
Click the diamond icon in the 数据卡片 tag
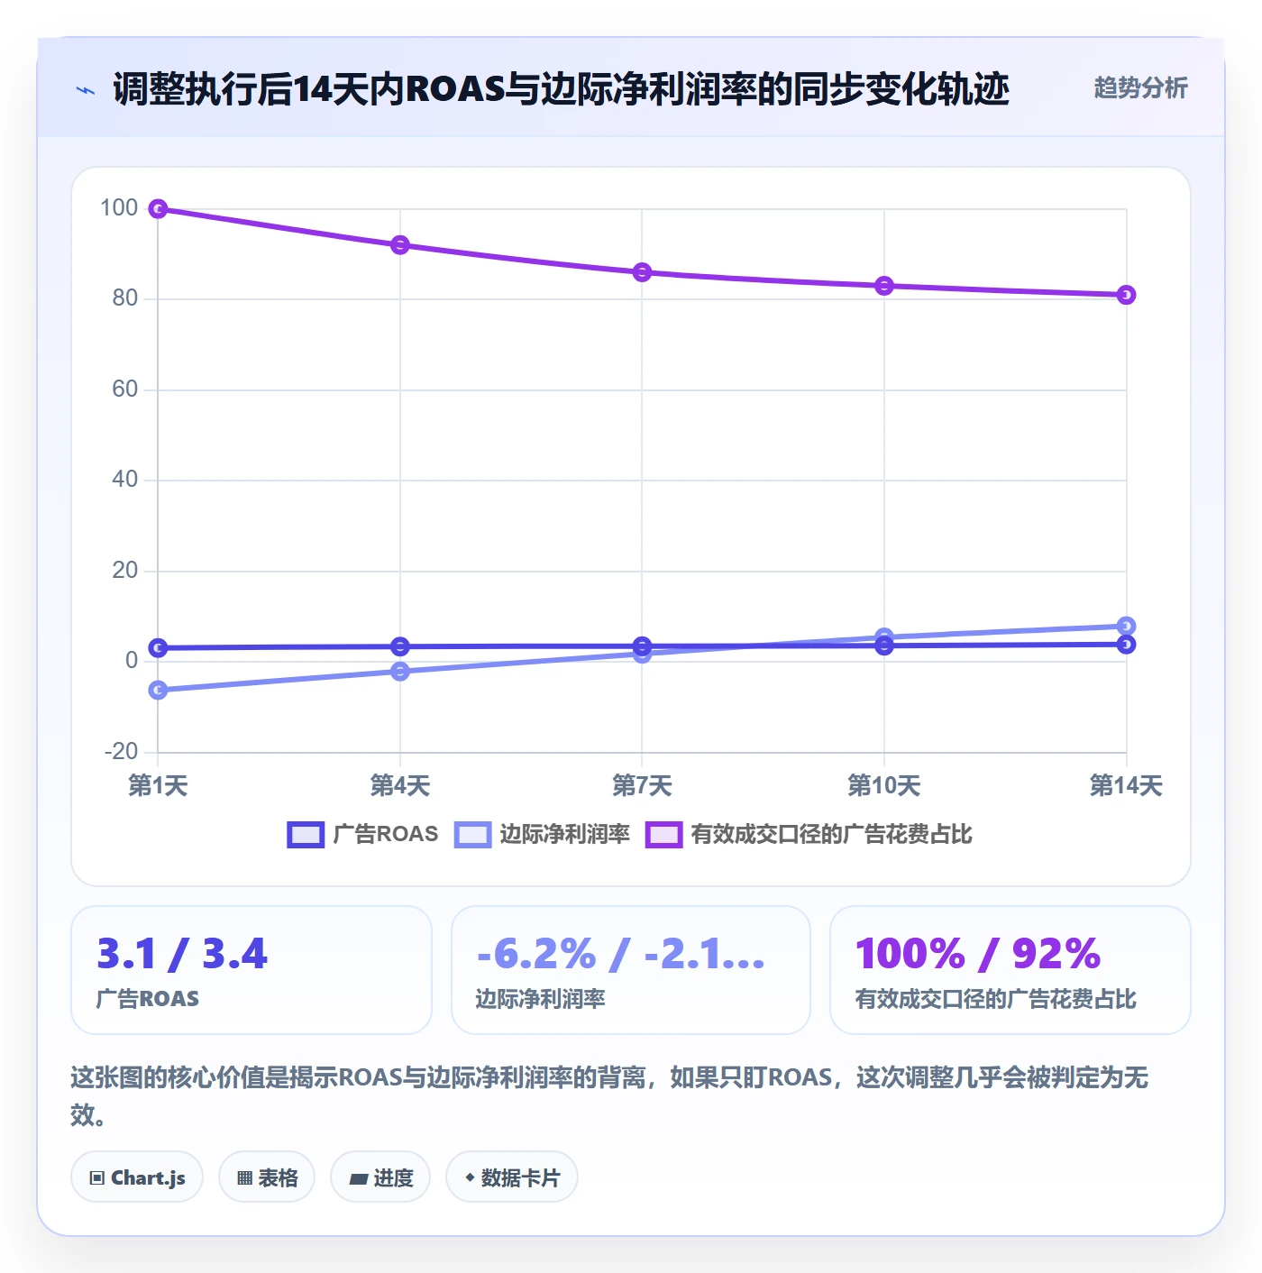(470, 1177)
